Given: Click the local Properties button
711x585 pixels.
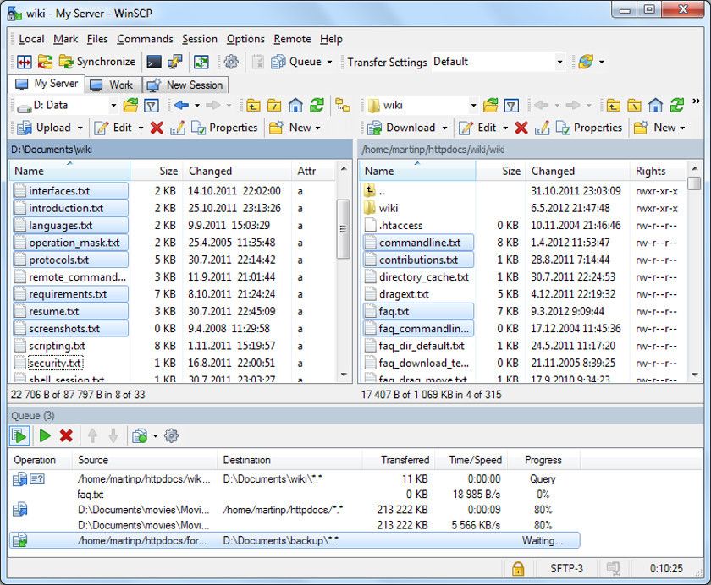Looking at the screenshot, I should (x=224, y=128).
